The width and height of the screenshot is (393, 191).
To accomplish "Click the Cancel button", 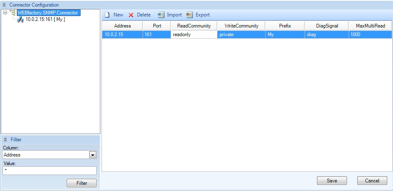I will pyautogui.click(x=372, y=180).
